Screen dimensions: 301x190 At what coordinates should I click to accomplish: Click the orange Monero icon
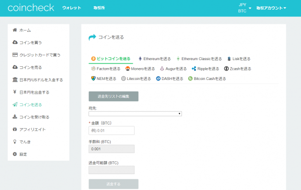tap(127, 68)
